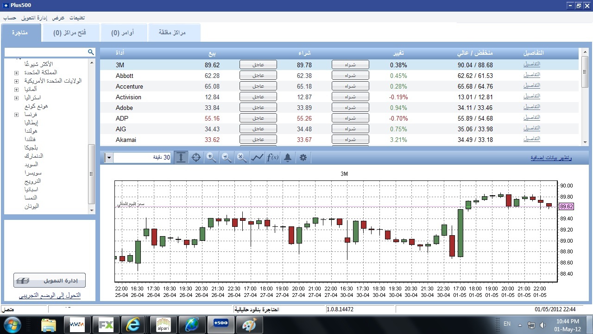
Task: Show hidden system tray icons arrow
Action: (x=520, y=325)
